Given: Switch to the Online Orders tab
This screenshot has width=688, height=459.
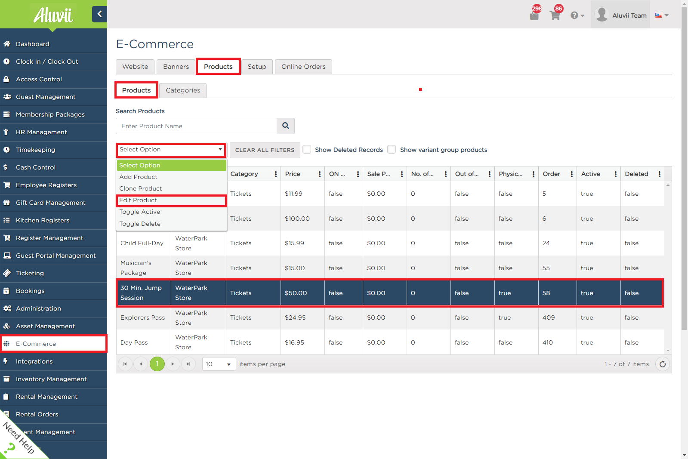Looking at the screenshot, I should pyautogui.click(x=303, y=67).
